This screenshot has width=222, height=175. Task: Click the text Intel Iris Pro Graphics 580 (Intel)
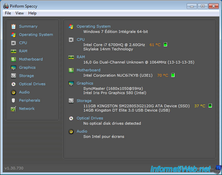point(115,93)
